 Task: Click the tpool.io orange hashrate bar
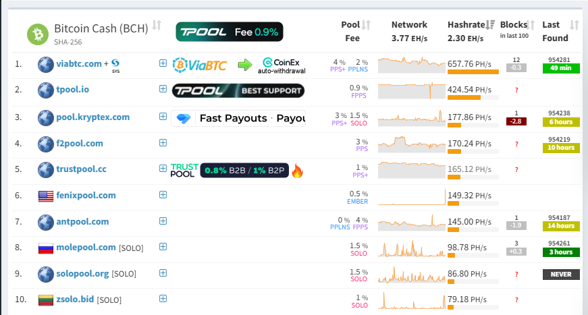pos(464,98)
